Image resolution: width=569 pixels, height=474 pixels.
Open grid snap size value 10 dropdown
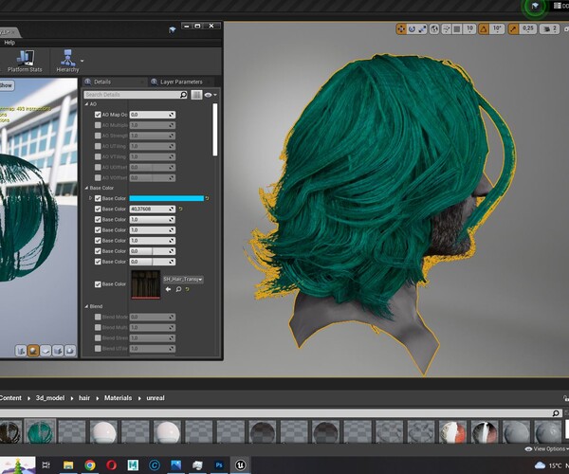point(470,29)
